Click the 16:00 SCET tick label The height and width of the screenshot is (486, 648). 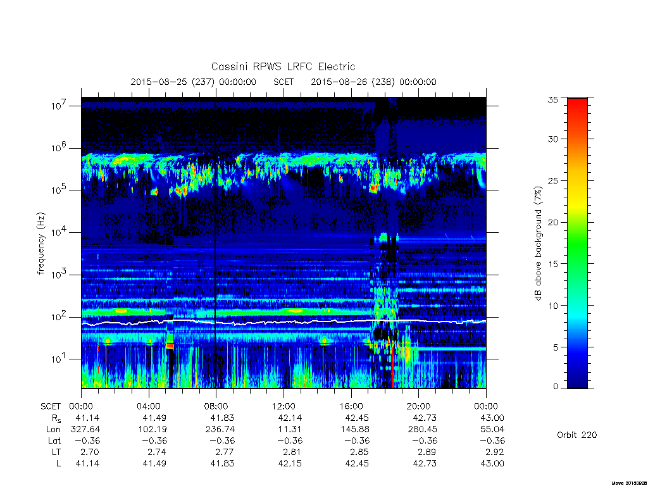(351, 406)
